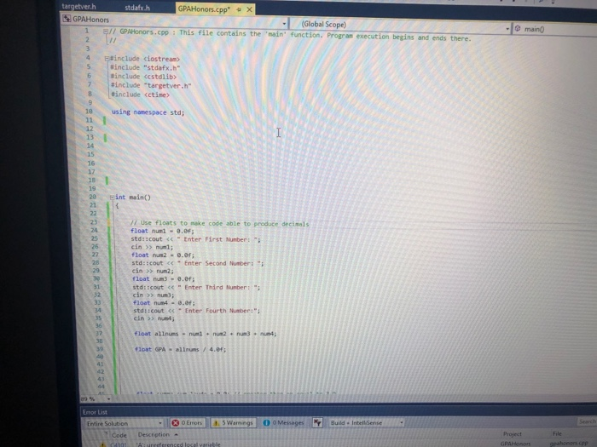Click the 'float GPA = allnums / 4.0f;' line
The height and width of the screenshot is (447, 597).
point(181,349)
